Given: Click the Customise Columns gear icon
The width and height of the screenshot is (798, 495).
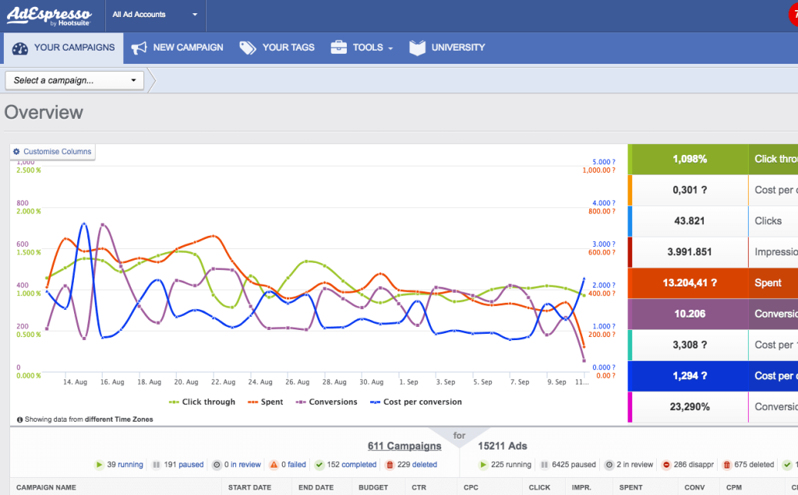Looking at the screenshot, I should [16, 152].
